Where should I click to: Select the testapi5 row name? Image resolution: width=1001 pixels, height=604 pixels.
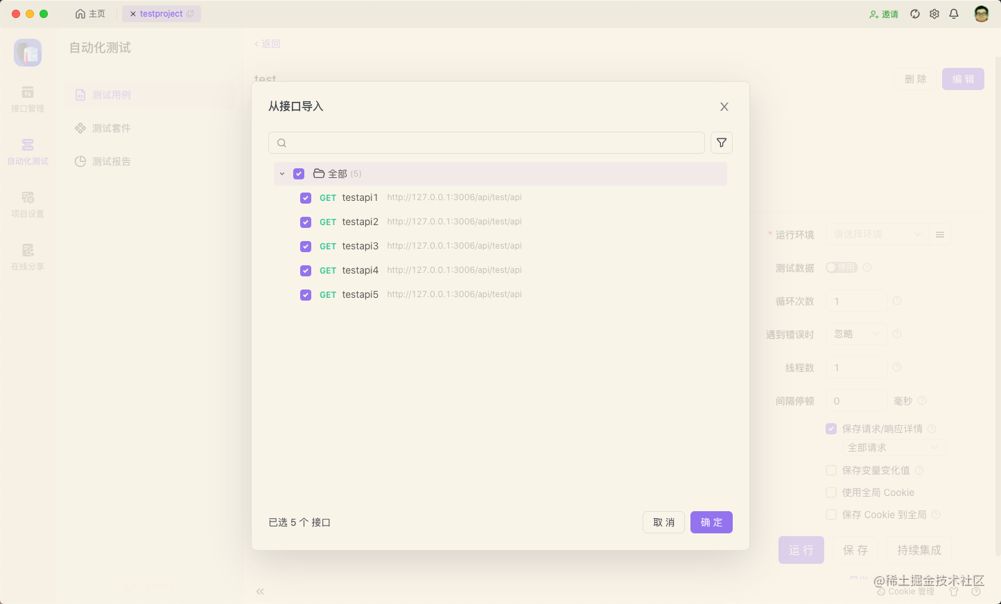(x=360, y=294)
